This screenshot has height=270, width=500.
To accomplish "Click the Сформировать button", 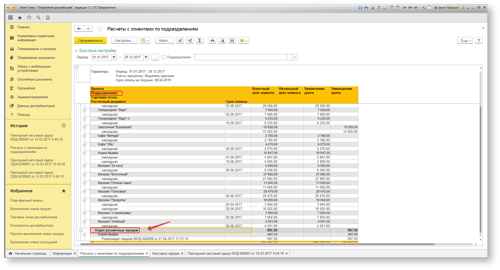I will (x=90, y=40).
